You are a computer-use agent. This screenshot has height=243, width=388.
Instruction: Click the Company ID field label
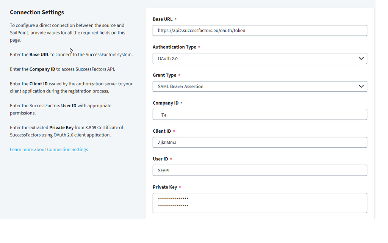pos(166,103)
